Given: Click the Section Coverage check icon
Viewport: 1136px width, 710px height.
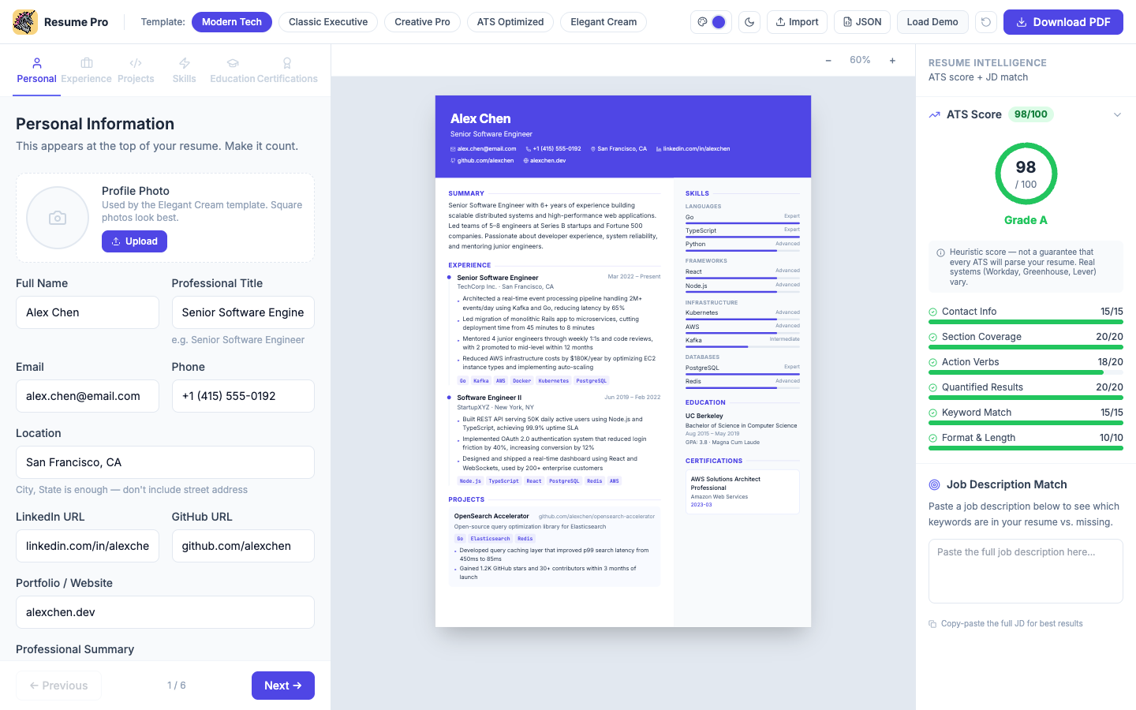Looking at the screenshot, I should coord(933,337).
